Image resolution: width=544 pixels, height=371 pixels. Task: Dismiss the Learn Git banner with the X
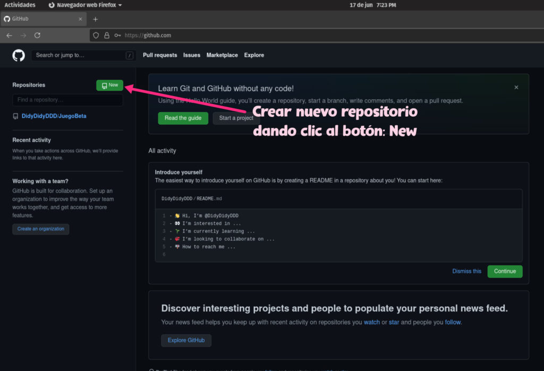pyautogui.click(x=516, y=87)
